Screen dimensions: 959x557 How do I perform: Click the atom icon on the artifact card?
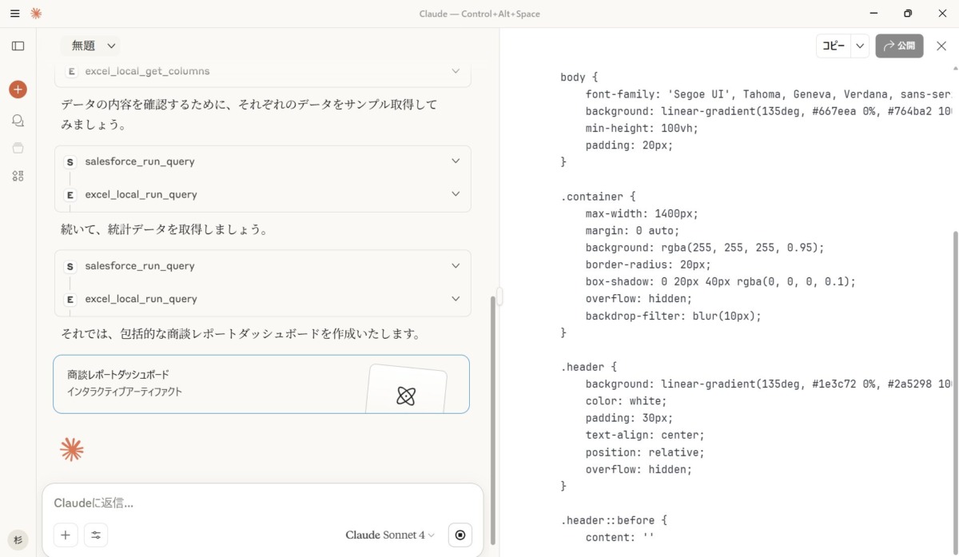(x=406, y=396)
